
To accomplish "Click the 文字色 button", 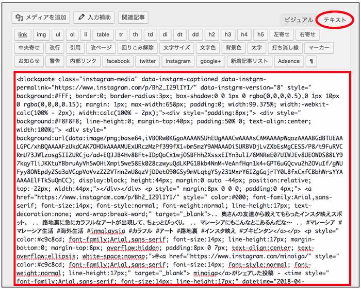I will coord(208,48).
